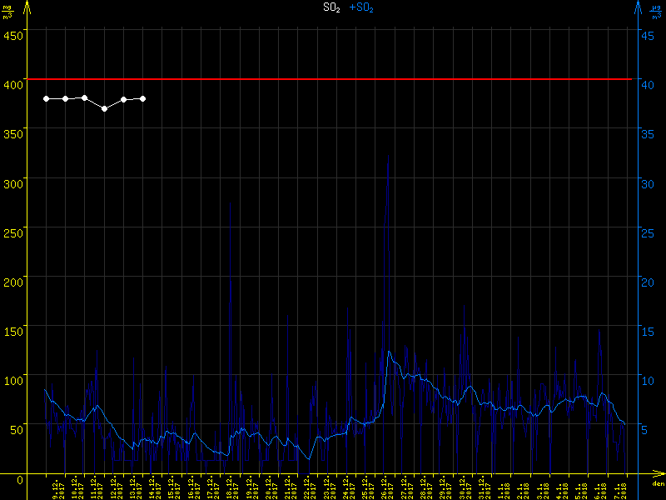
Task: Click the 'den' x-axis label
Action: pos(658,484)
